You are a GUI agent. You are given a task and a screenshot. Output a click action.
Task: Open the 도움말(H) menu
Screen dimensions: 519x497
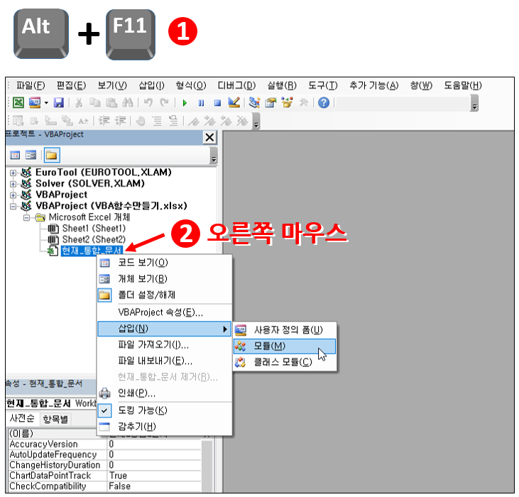click(463, 86)
